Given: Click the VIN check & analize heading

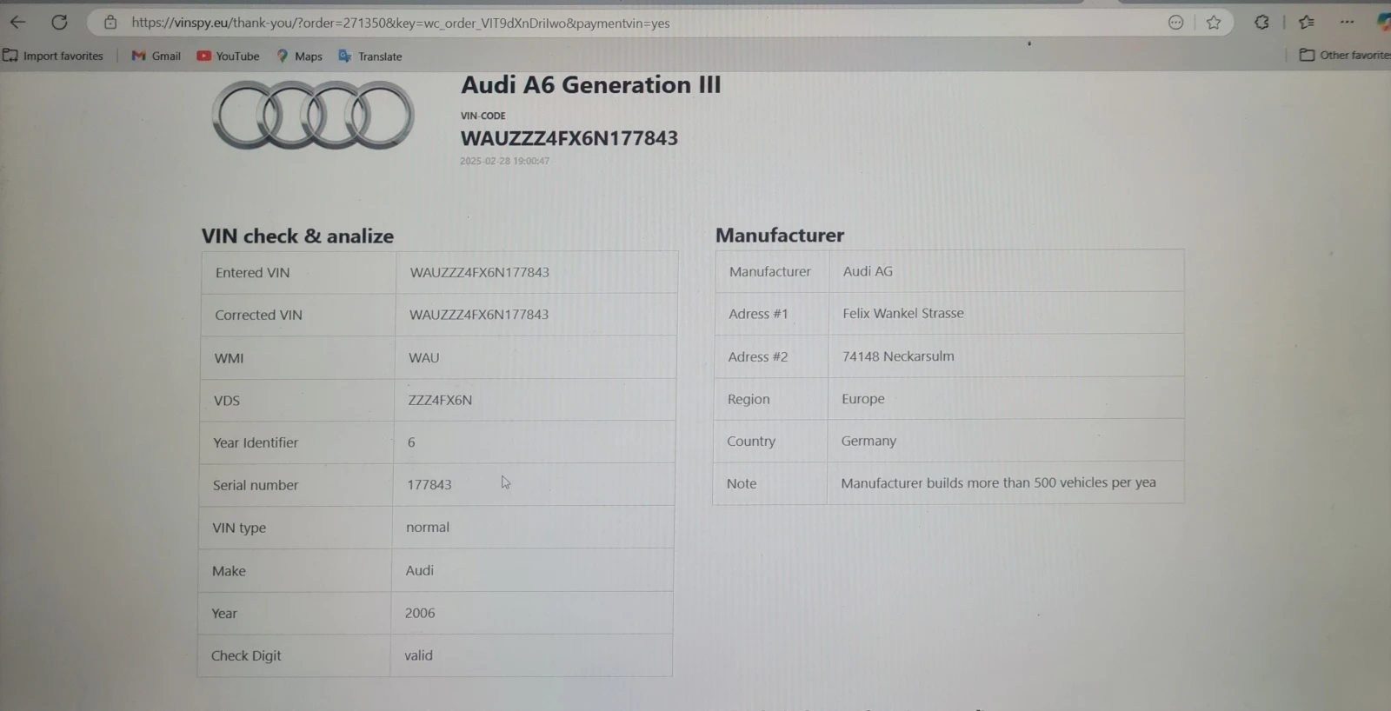Looking at the screenshot, I should pyautogui.click(x=297, y=236).
